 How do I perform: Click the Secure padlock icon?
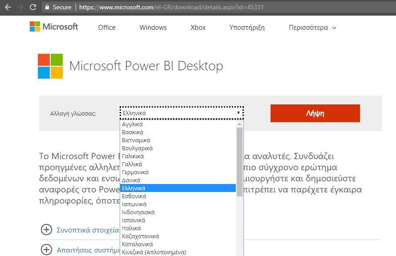[x=47, y=7]
